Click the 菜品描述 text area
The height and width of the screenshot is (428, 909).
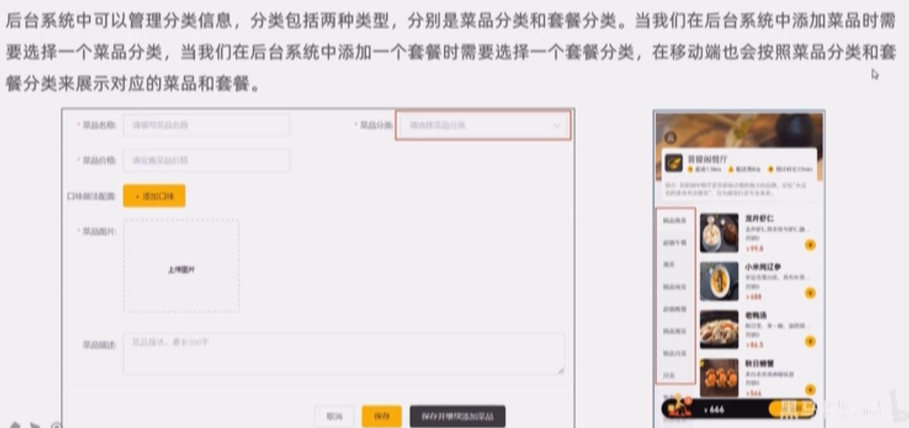(344, 354)
